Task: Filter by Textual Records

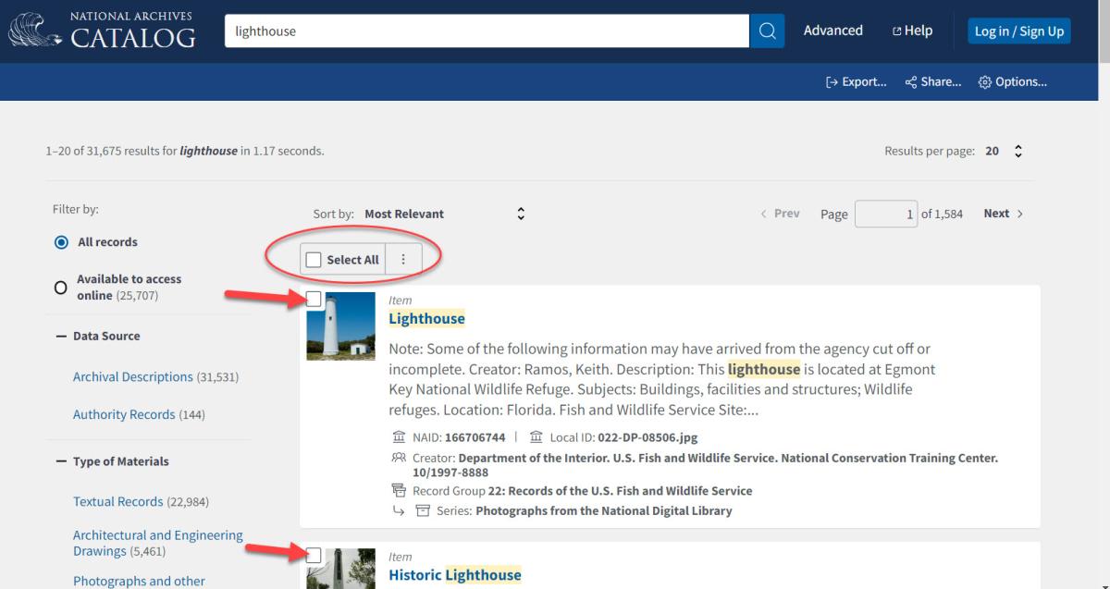Action: pos(117,502)
